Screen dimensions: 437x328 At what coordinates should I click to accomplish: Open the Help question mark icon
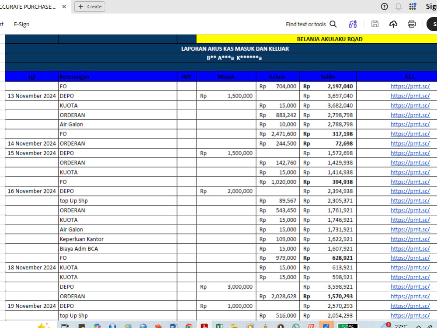click(x=384, y=7)
